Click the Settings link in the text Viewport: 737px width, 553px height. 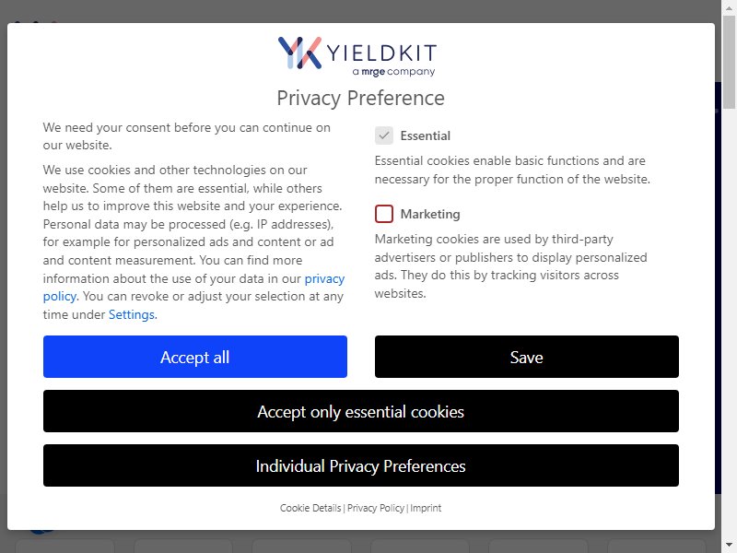(x=132, y=314)
